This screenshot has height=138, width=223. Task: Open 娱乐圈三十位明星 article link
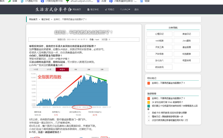tap(175, 106)
